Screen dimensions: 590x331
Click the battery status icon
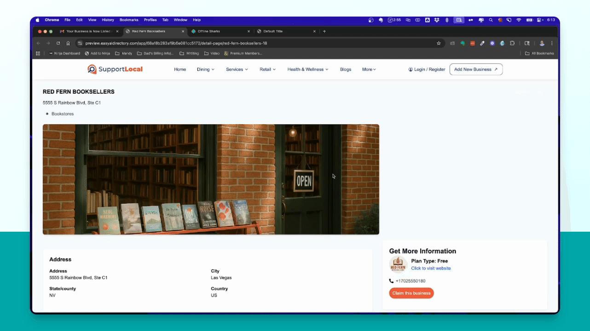[x=529, y=20]
